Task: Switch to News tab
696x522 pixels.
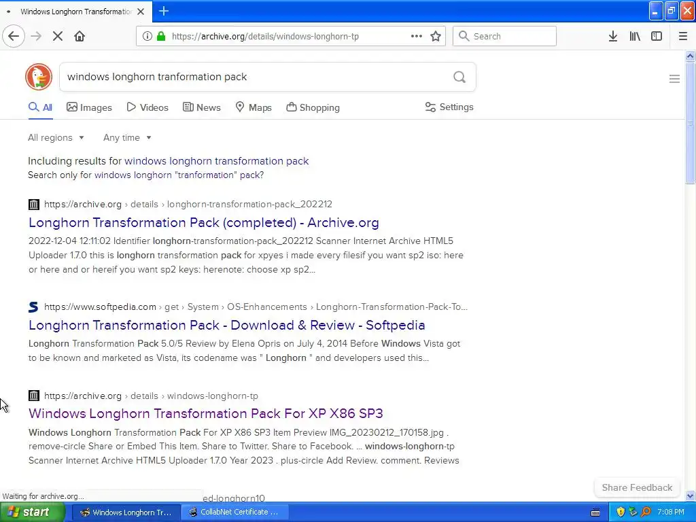Action: (201, 107)
